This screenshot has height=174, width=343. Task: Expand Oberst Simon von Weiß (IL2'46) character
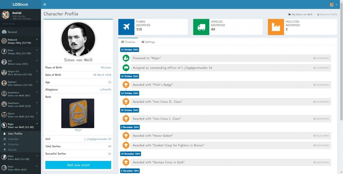pos(20,115)
